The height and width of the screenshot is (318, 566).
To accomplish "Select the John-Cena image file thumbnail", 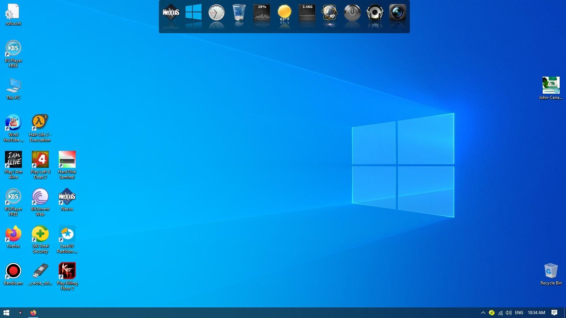I will point(551,88).
